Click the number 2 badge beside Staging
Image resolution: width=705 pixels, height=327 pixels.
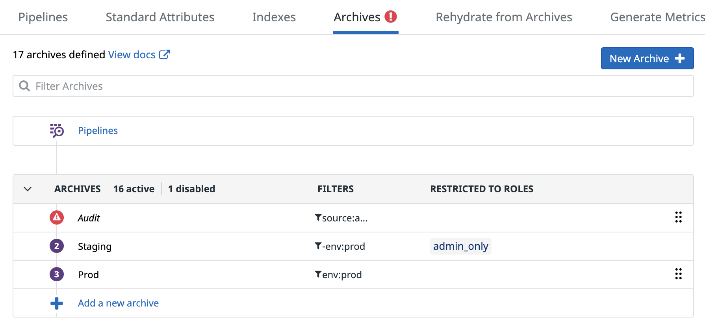[57, 246]
